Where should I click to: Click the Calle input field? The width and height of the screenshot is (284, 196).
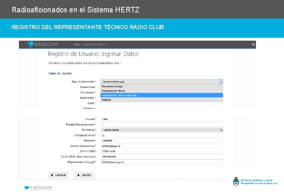point(162,103)
